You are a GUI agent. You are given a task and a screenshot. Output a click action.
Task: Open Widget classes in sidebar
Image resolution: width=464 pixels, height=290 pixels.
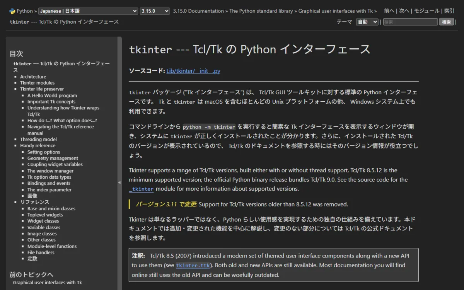(43, 221)
